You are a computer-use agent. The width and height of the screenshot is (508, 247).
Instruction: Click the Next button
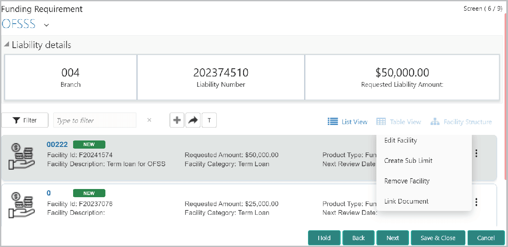[392, 238]
